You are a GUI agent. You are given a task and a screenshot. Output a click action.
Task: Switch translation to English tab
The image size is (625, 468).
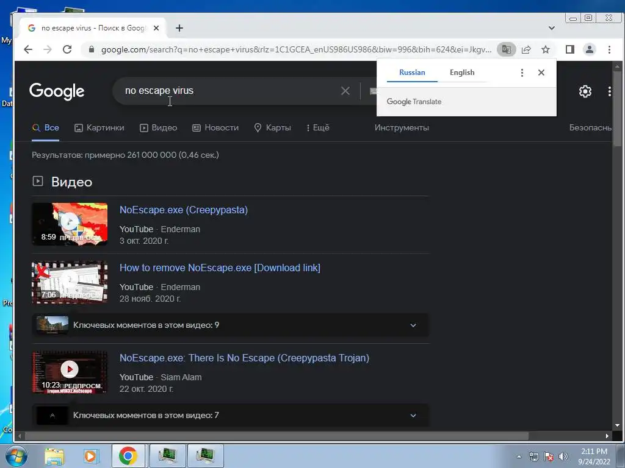pyautogui.click(x=462, y=73)
